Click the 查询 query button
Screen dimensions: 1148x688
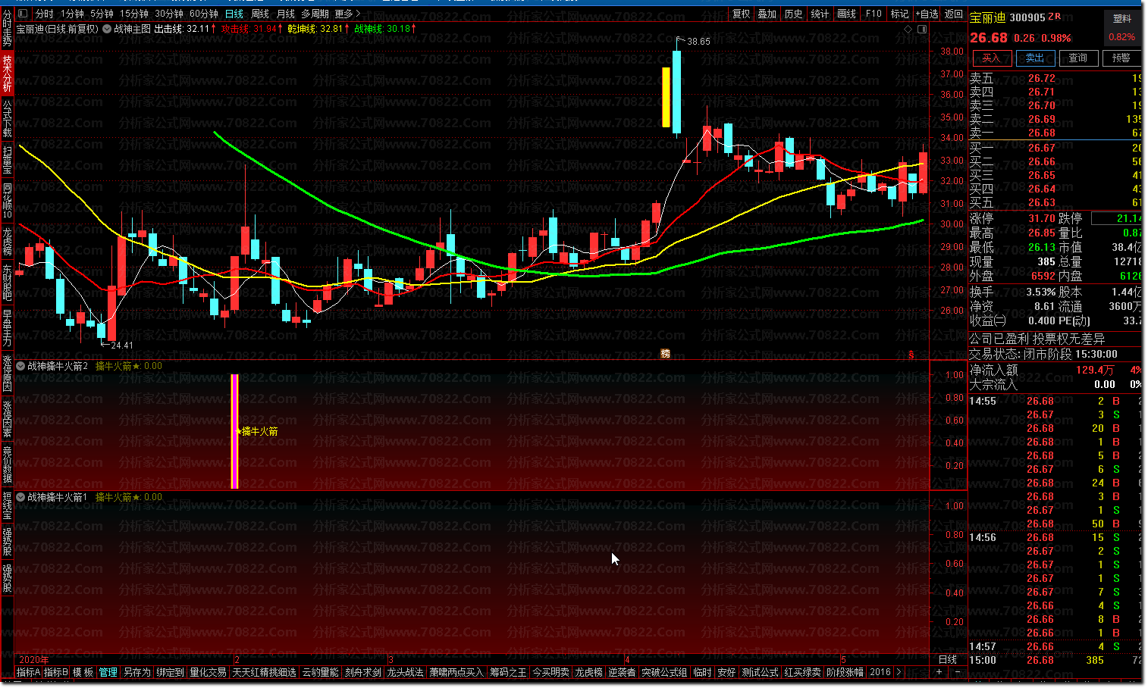click(x=1078, y=58)
